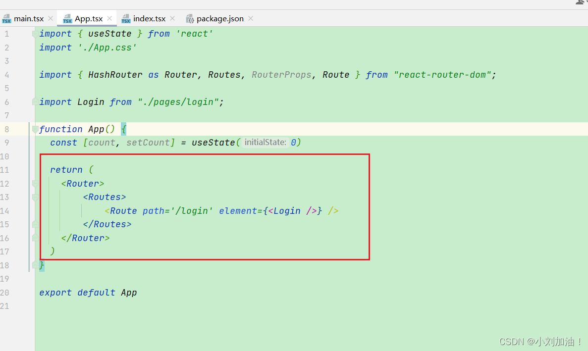Click the TSX file icon on main.tsx tab
Image resolution: width=588 pixels, height=351 pixels.
(x=7, y=18)
